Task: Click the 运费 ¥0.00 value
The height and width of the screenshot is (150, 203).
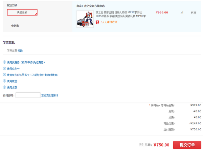Action: (x=198, y=117)
